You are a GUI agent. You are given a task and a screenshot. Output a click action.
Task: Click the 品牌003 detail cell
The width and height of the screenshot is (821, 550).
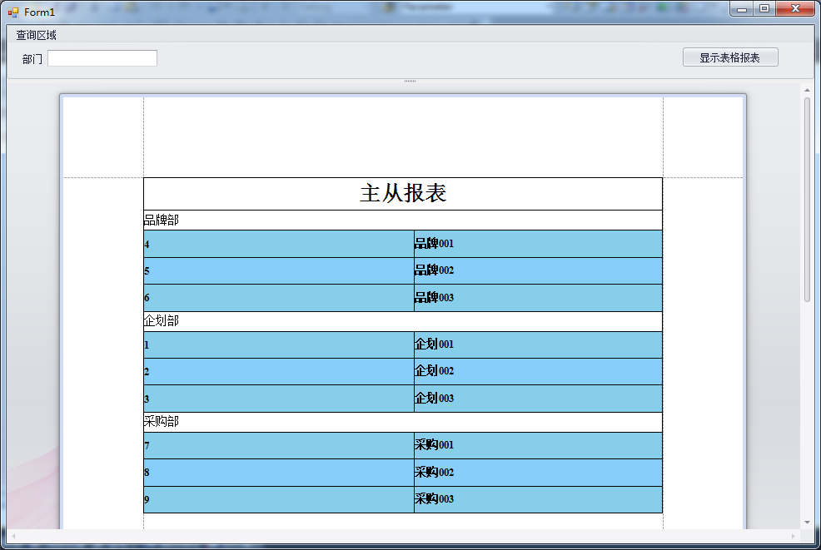[x=537, y=297]
